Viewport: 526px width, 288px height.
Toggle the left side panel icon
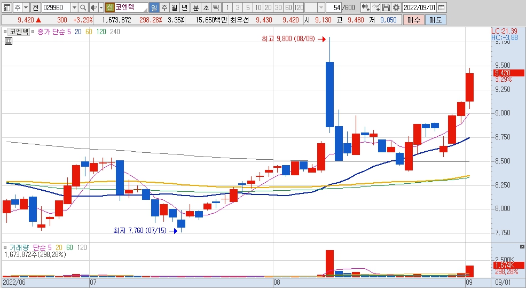[x=7, y=7]
